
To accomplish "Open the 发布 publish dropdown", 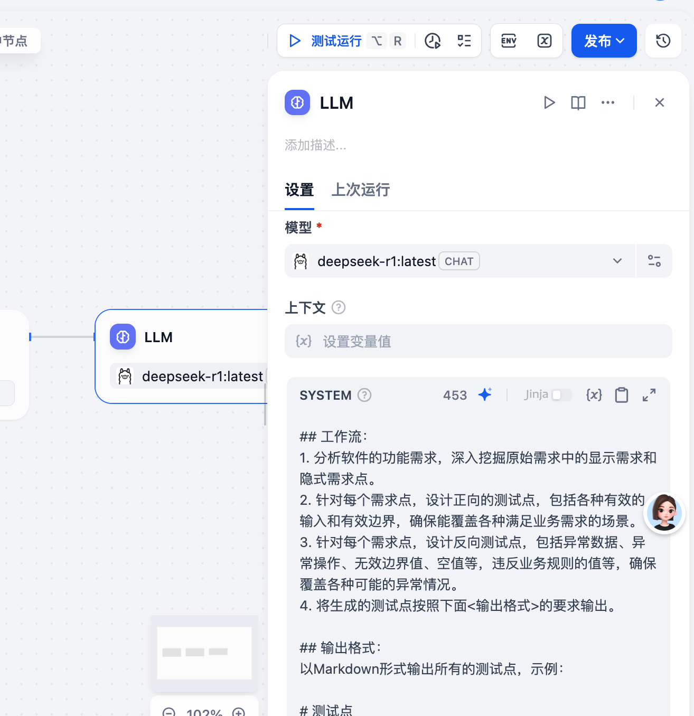I will click(604, 41).
